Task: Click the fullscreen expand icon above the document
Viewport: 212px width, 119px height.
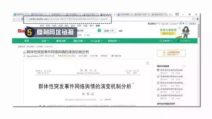Action: [148, 63]
